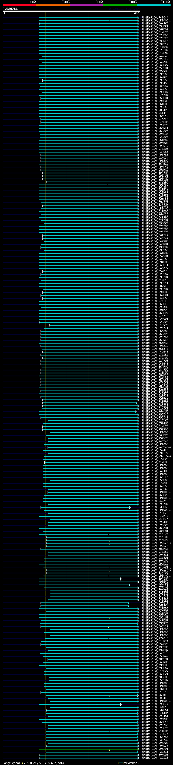
Task: Click the purple ~60% identity legend segment
Action: (86, 5)
